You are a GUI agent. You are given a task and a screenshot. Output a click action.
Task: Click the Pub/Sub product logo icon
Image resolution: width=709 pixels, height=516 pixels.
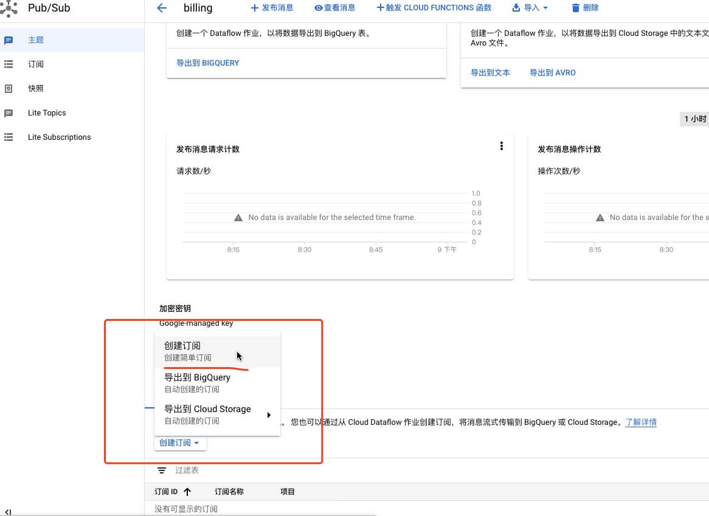9,8
